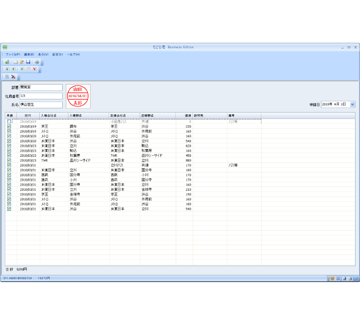Click the 氏名 name input field
Viewport: 360px width, 325px height.
pos(41,105)
